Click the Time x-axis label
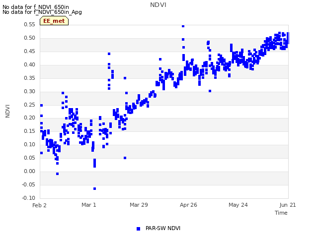 281,213
